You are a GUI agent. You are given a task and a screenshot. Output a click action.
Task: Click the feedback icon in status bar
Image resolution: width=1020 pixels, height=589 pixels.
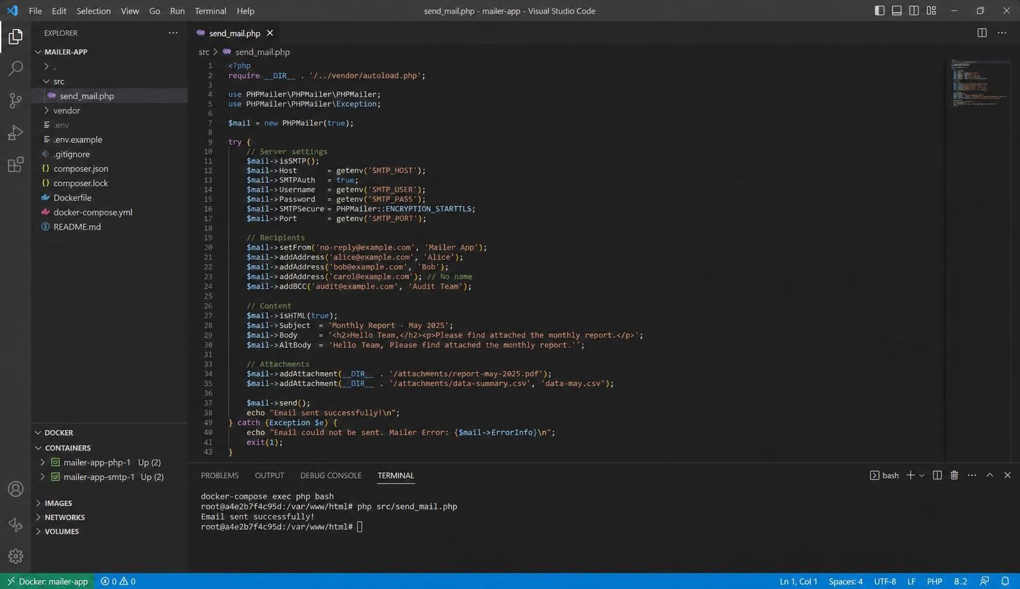984,581
